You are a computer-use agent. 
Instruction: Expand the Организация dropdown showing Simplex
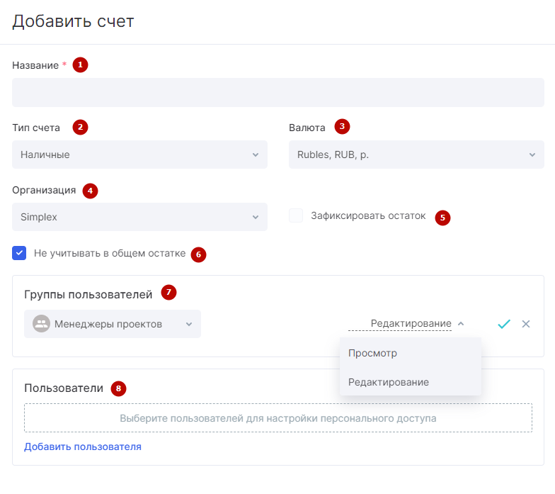tap(140, 217)
